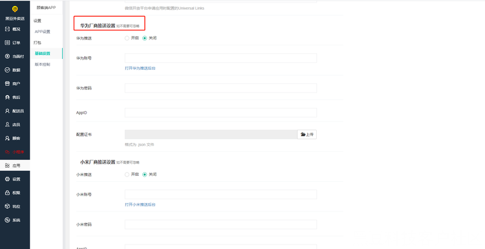
Task: Open the 应用 apps icon in sidebar
Action: point(7,166)
